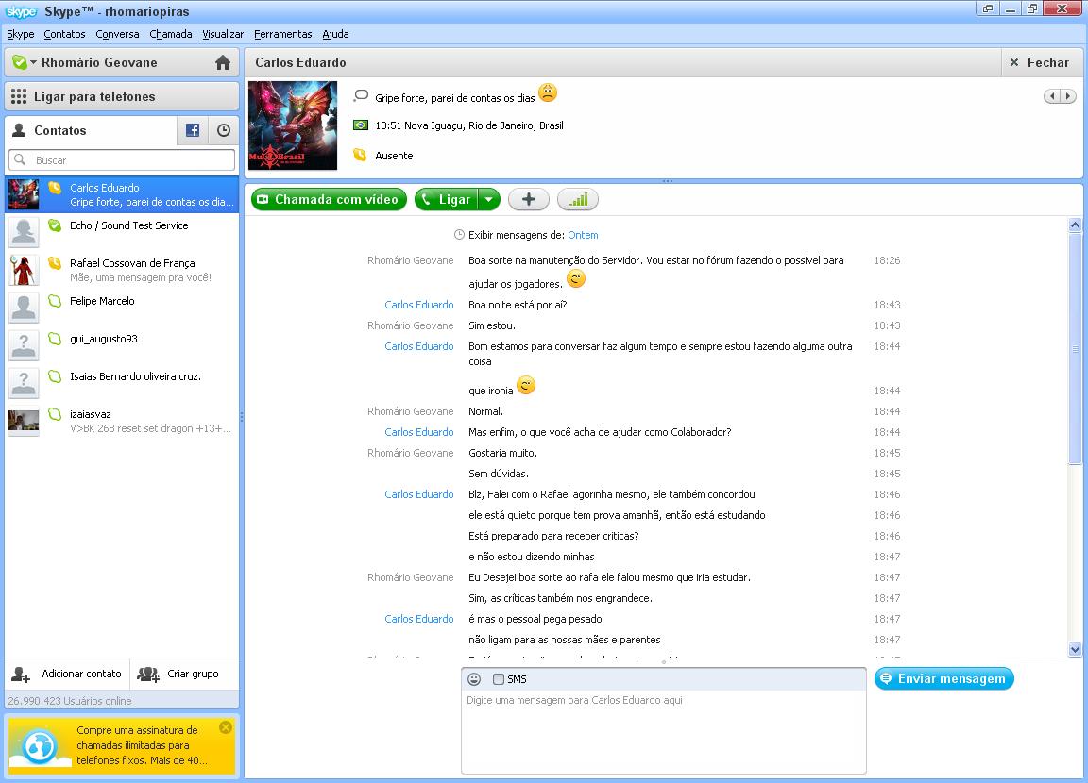
Task: Click the 'Ontem' show messages link
Action: point(583,235)
